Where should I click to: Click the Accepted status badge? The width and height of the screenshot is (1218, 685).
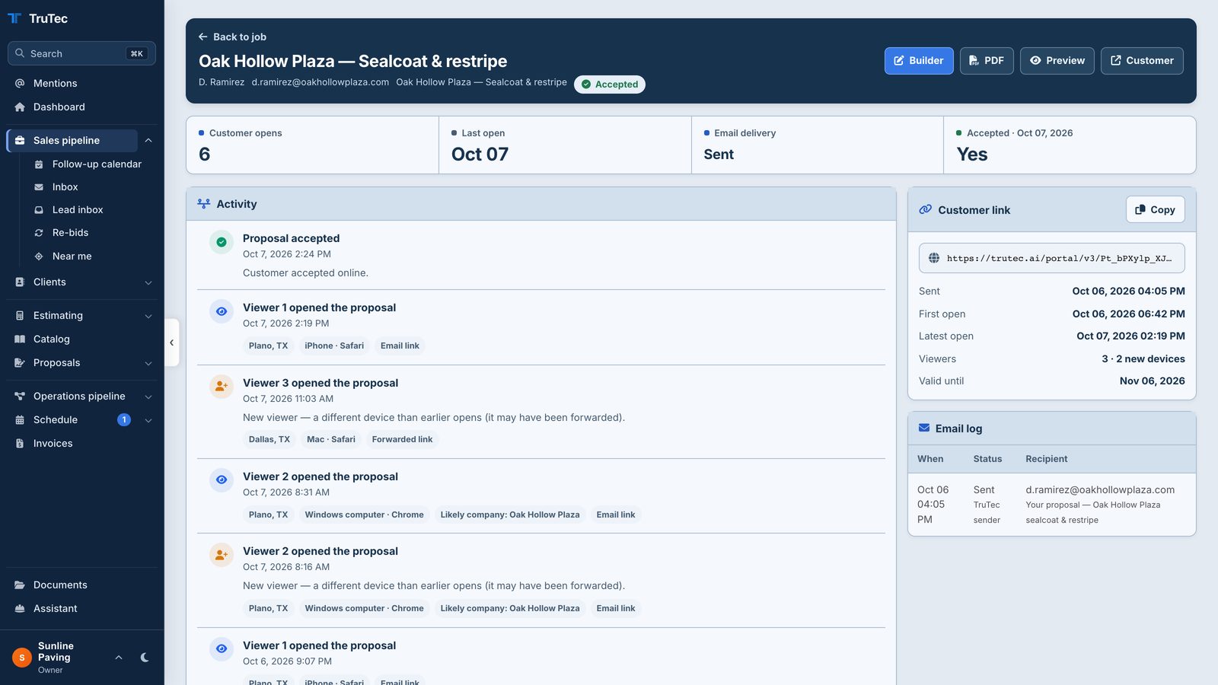coord(610,84)
